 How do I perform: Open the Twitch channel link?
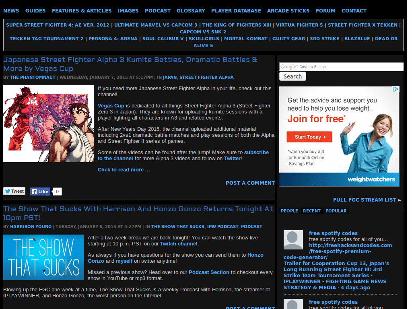[x=179, y=244]
